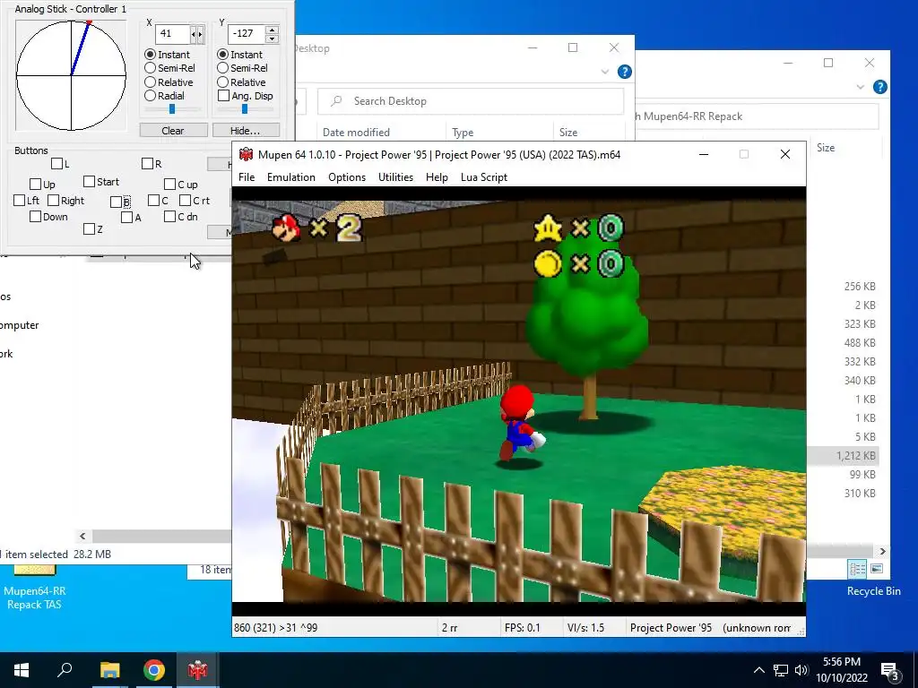
Task: Sort by Type column header
Action: coord(463,133)
